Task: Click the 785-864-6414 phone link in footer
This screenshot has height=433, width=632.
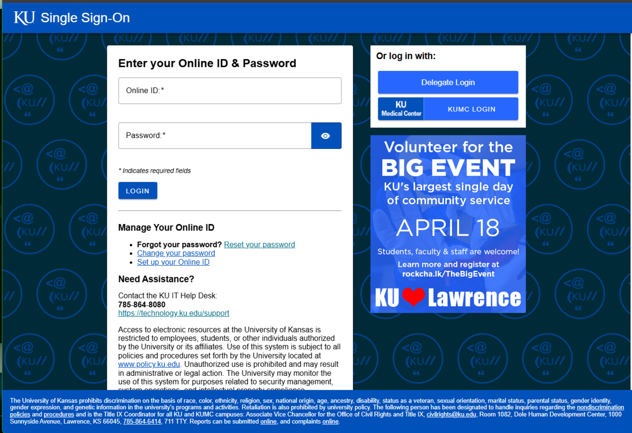Action: tap(142, 422)
